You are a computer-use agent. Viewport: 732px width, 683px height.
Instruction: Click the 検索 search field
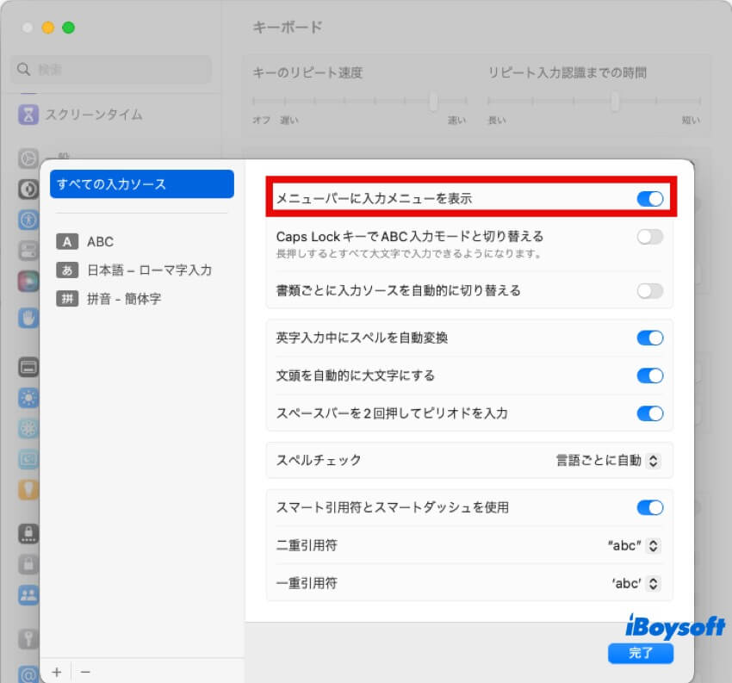(x=109, y=70)
